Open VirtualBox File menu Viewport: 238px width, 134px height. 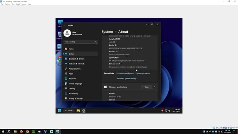point(1,4)
